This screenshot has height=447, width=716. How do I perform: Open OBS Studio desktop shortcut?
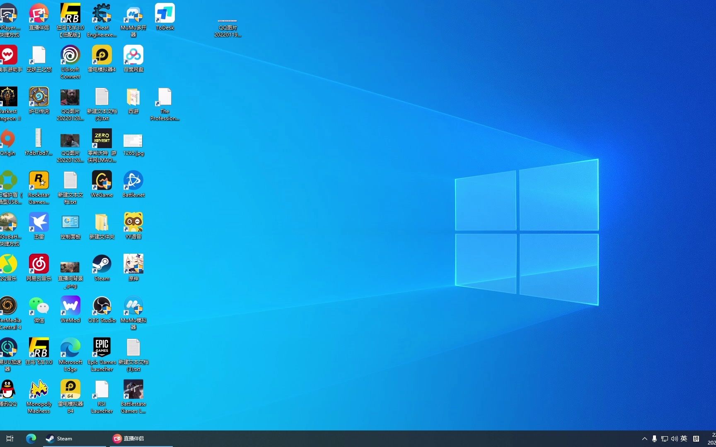point(102,309)
